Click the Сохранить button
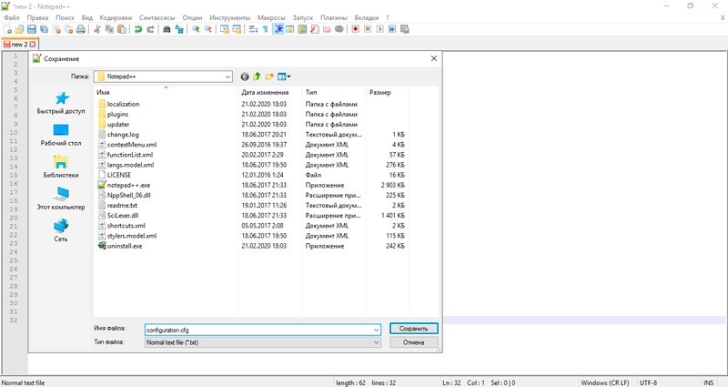Image resolution: width=728 pixels, height=387 pixels. click(414, 329)
